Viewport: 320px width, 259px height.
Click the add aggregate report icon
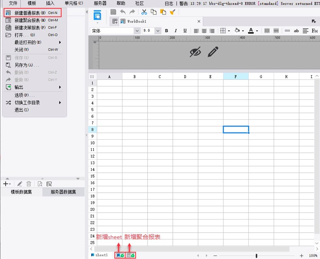pyautogui.click(x=130, y=255)
